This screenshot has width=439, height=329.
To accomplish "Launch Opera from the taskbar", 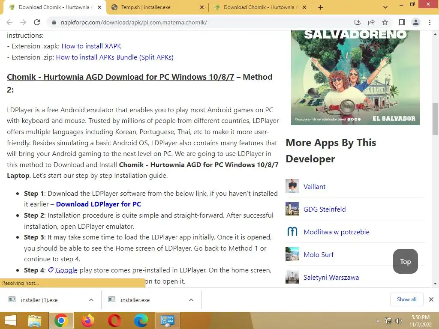I will point(114,320).
